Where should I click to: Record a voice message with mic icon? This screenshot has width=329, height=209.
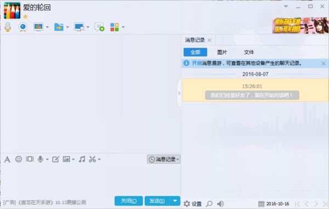[40, 159]
